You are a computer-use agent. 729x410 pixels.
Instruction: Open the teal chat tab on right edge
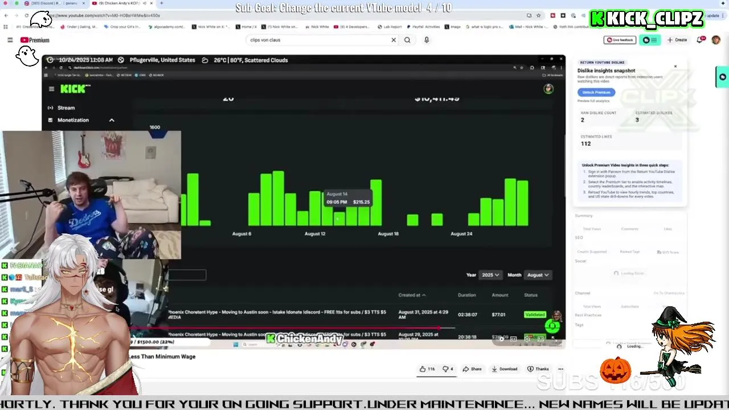[722, 77]
